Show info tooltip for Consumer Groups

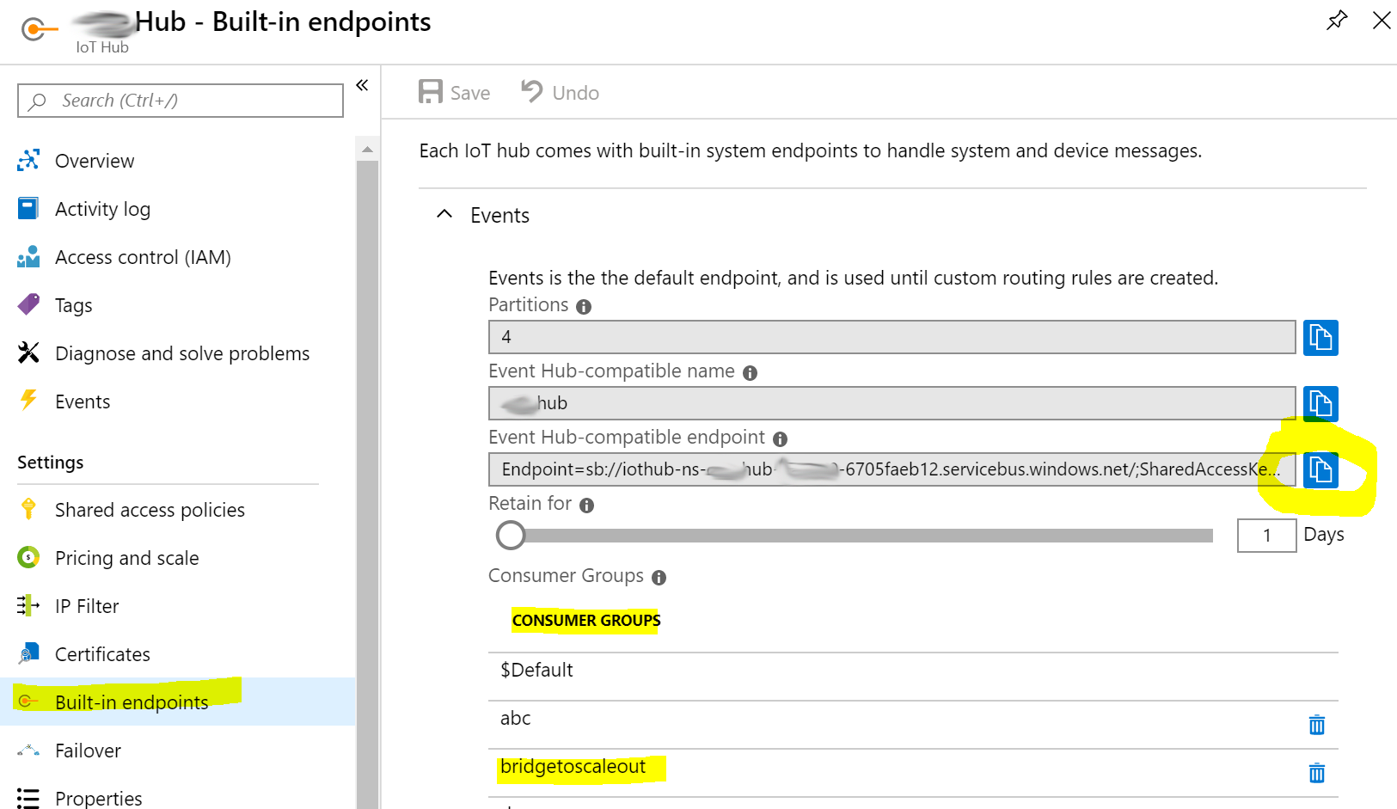[659, 578]
